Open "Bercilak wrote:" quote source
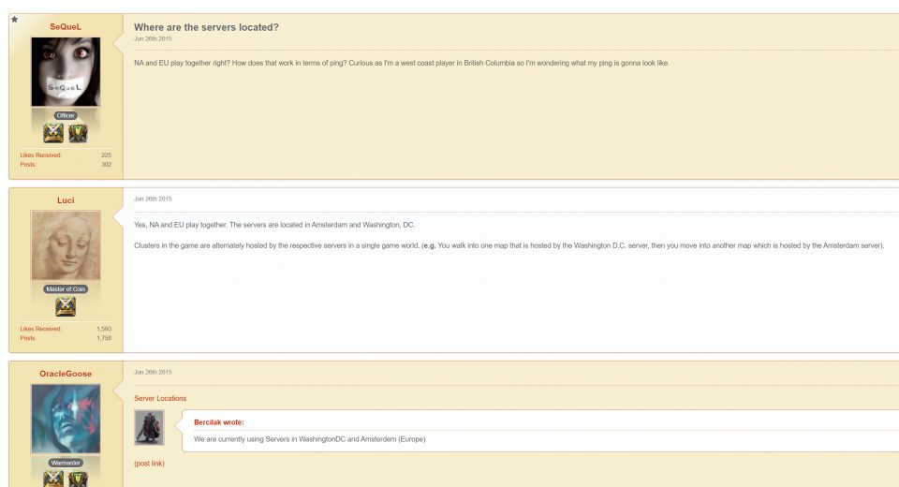The height and width of the screenshot is (487, 899). [x=218, y=422]
